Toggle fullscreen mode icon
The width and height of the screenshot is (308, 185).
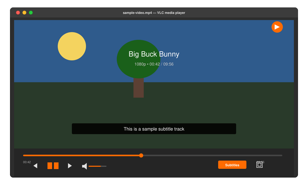click(x=259, y=165)
